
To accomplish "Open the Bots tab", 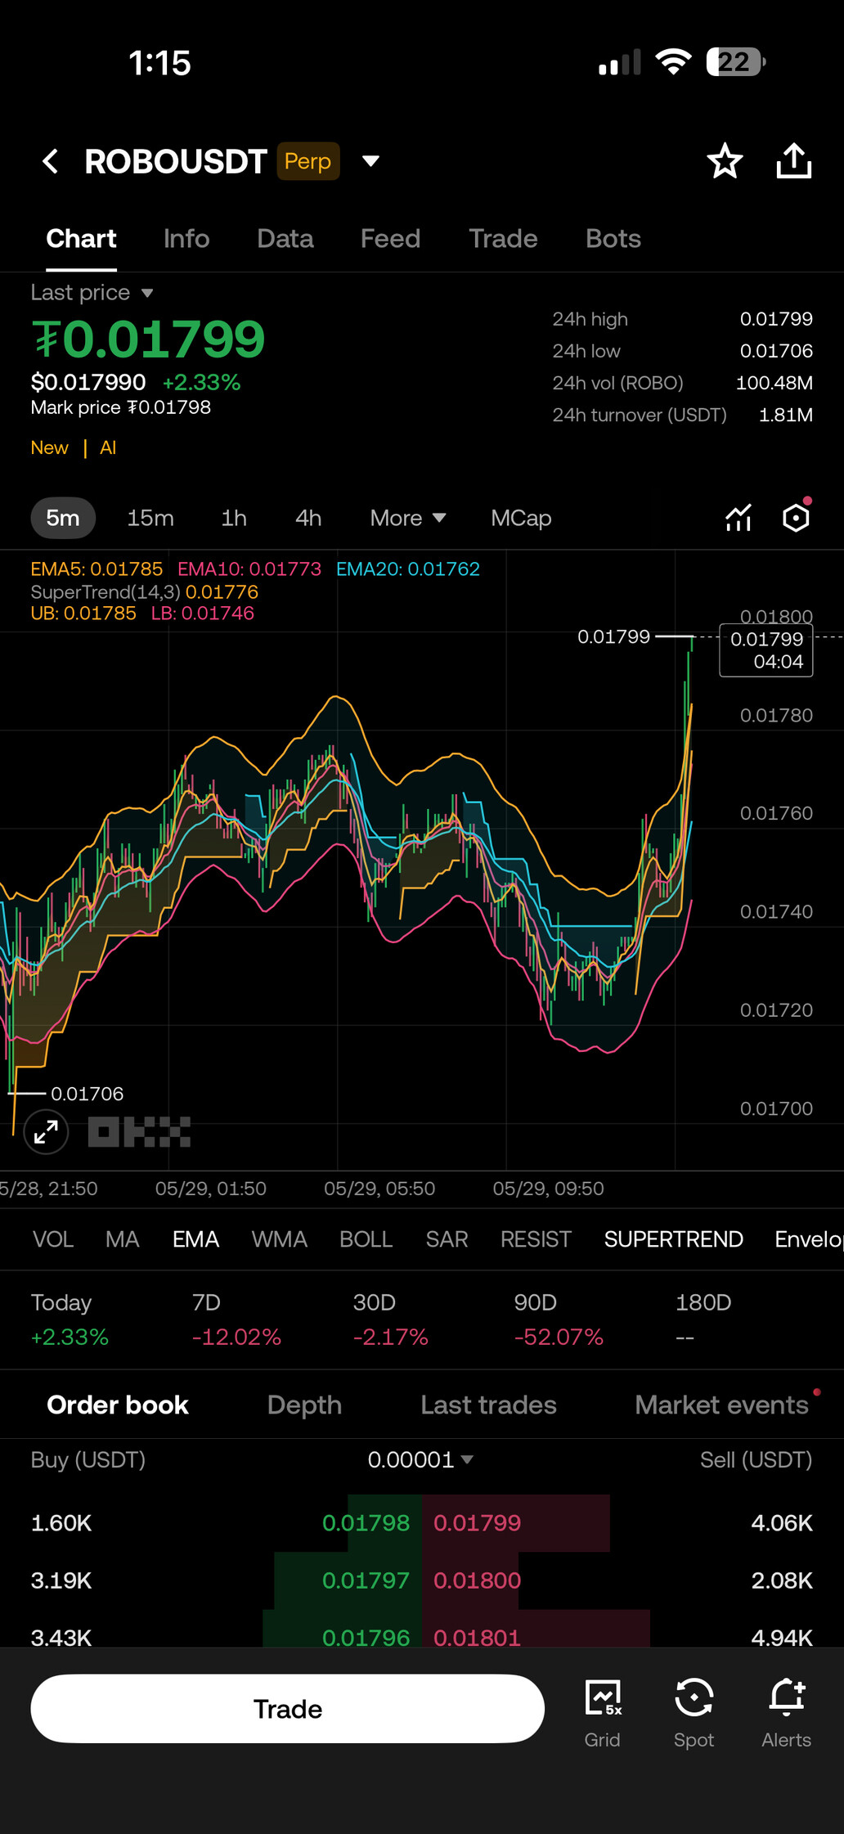I will pos(613,239).
